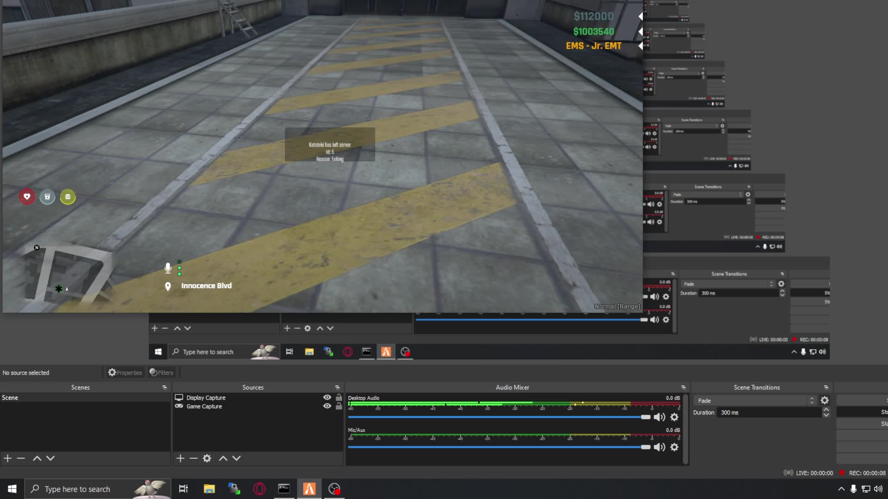888x499 pixels.
Task: Click the Properties button
Action: (x=124, y=372)
